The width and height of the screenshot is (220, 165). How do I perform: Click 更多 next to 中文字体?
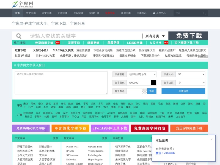click(56, 138)
